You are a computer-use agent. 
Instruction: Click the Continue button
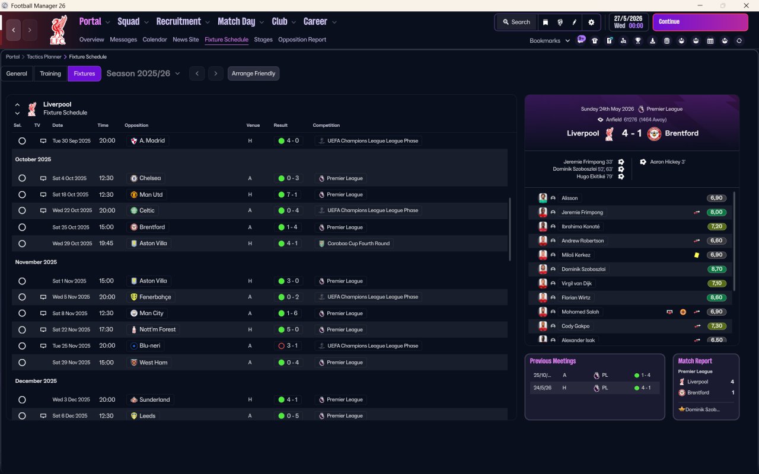(700, 22)
